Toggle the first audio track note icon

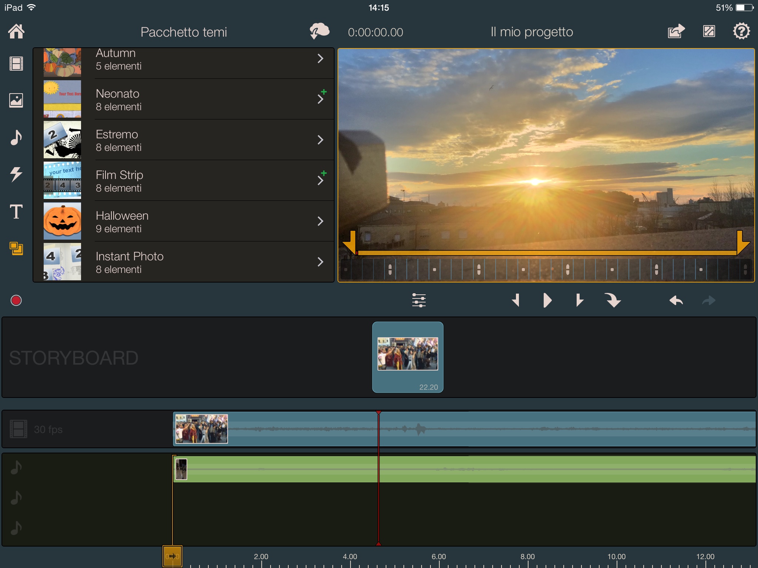pos(16,468)
